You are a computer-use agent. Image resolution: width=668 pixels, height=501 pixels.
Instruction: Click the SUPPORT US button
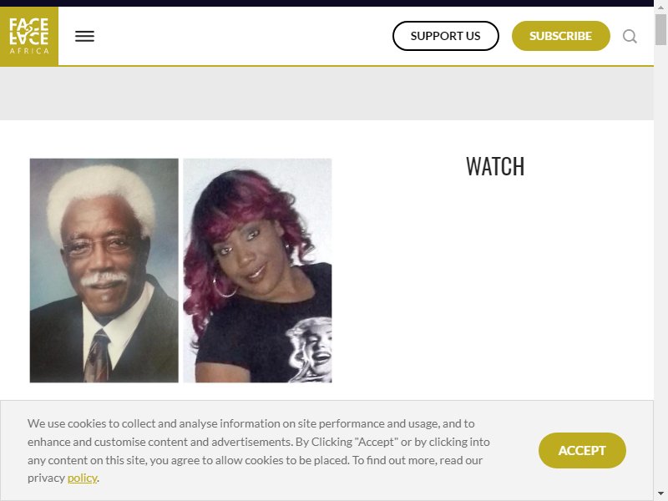coord(446,36)
